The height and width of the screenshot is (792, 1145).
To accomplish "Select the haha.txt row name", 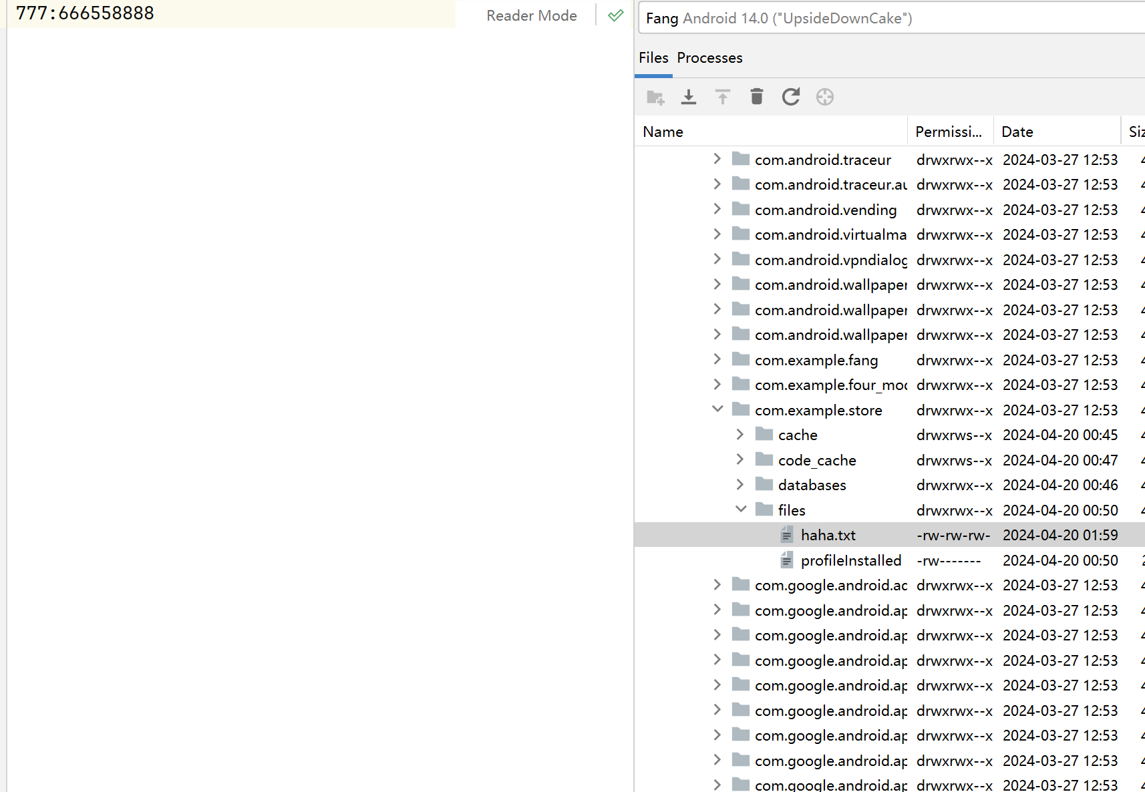I will pyautogui.click(x=828, y=535).
